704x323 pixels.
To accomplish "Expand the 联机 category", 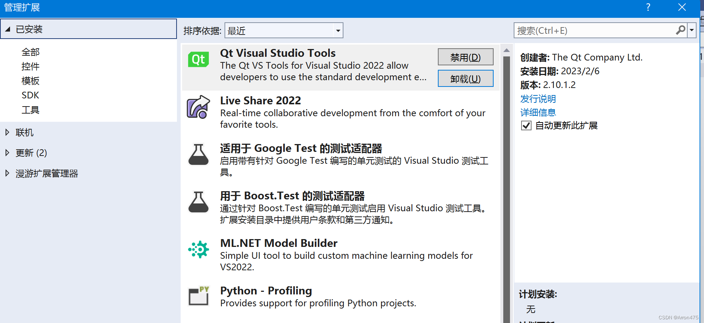I will click(x=7, y=132).
